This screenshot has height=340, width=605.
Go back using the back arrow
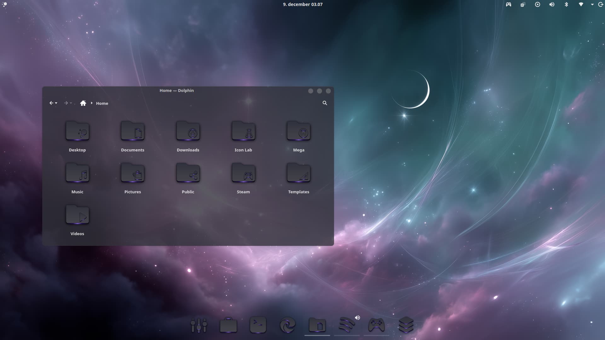pyautogui.click(x=51, y=103)
